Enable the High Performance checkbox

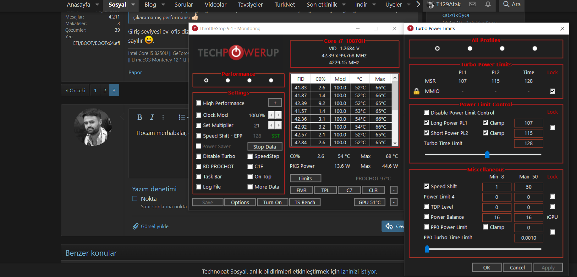199,103
